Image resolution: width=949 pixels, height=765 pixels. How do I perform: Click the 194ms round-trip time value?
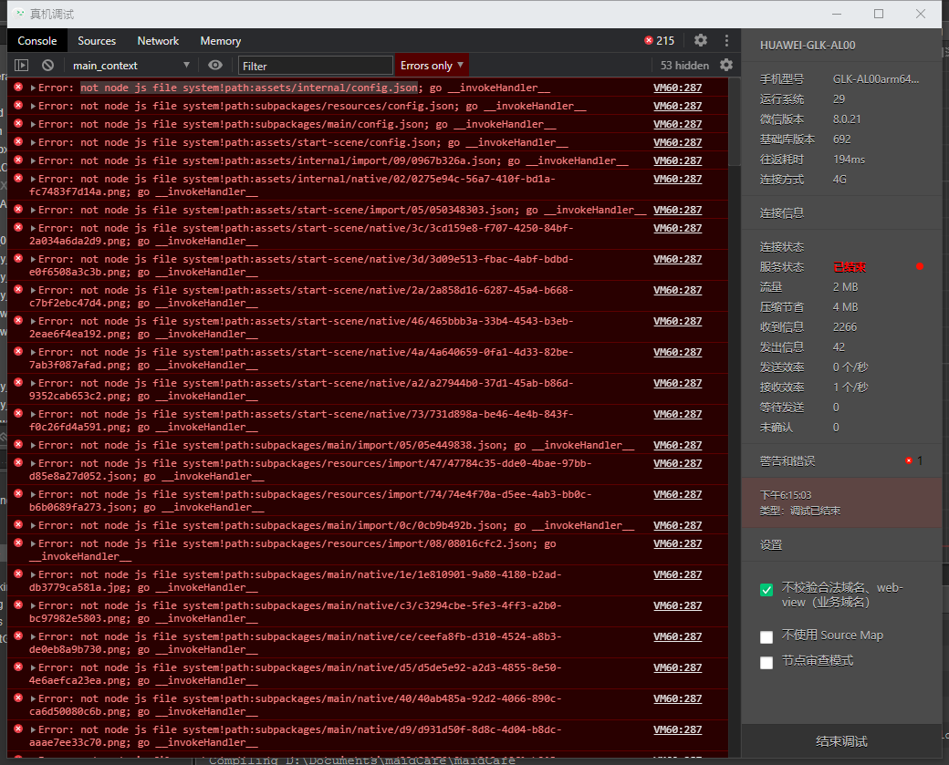pos(849,159)
